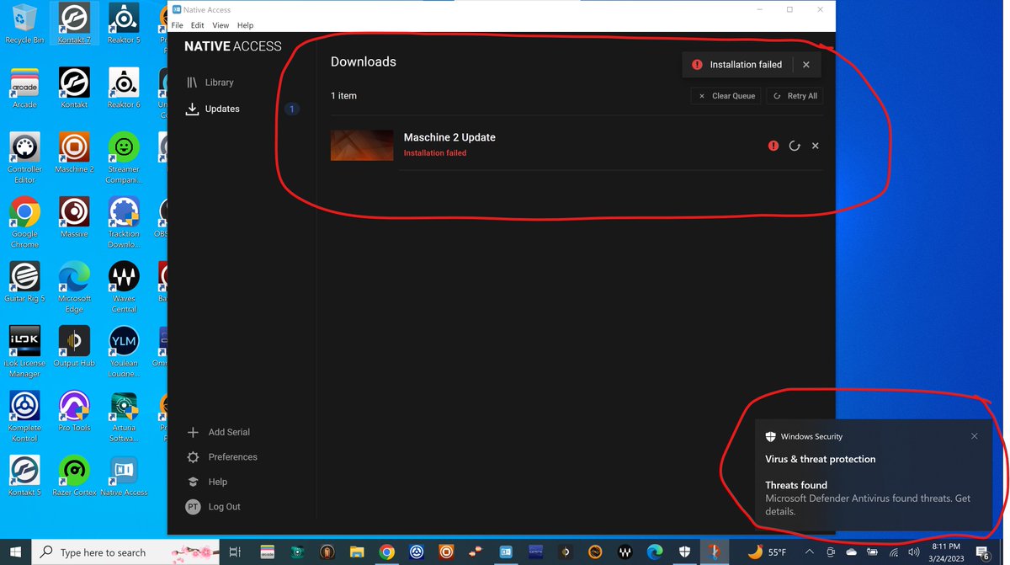The width and height of the screenshot is (1010, 565).
Task: Open the Library section in Native Access
Action: 210,83
